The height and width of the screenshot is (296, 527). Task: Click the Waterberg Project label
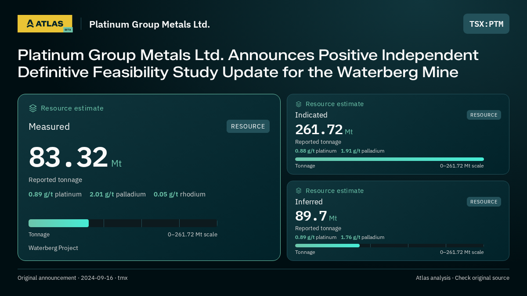coord(53,248)
